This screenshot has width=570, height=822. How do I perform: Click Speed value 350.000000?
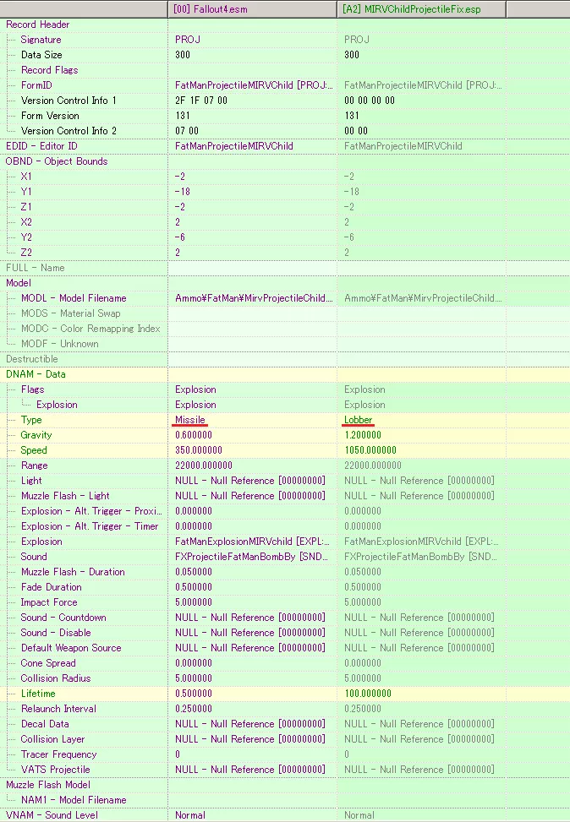tap(199, 450)
